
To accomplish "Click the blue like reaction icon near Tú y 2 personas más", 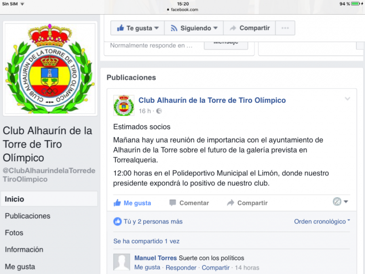I will tap(117, 221).
